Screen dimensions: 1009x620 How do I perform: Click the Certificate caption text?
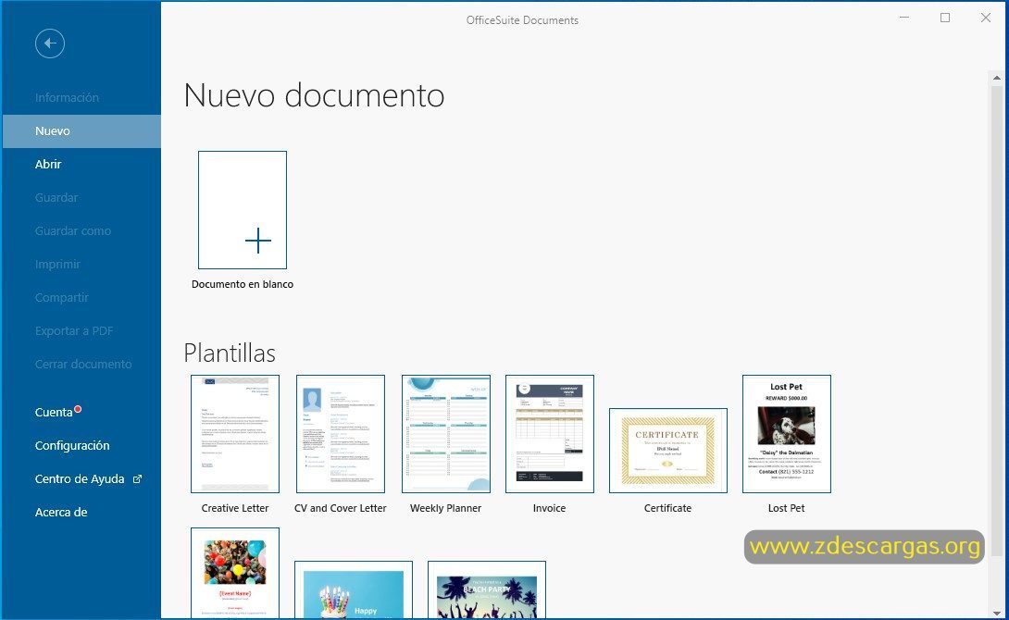tap(668, 508)
